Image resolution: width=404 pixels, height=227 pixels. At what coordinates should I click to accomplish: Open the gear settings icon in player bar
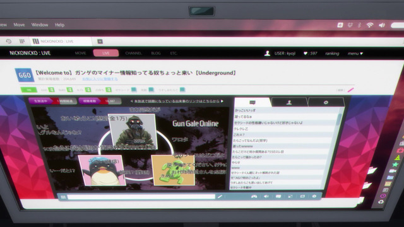314,196
